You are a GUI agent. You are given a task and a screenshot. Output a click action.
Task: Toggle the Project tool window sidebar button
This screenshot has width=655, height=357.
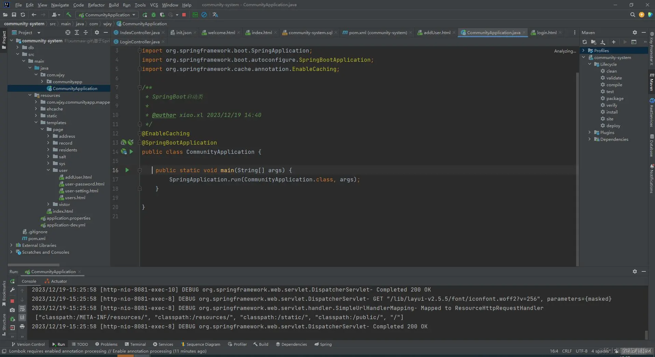click(4, 40)
